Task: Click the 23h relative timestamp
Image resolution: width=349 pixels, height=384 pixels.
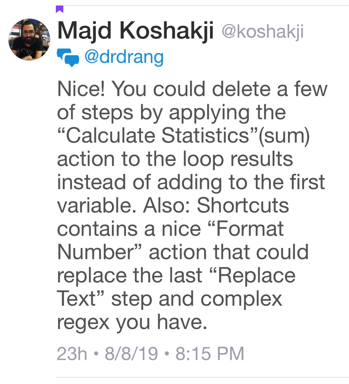Action: [72, 353]
